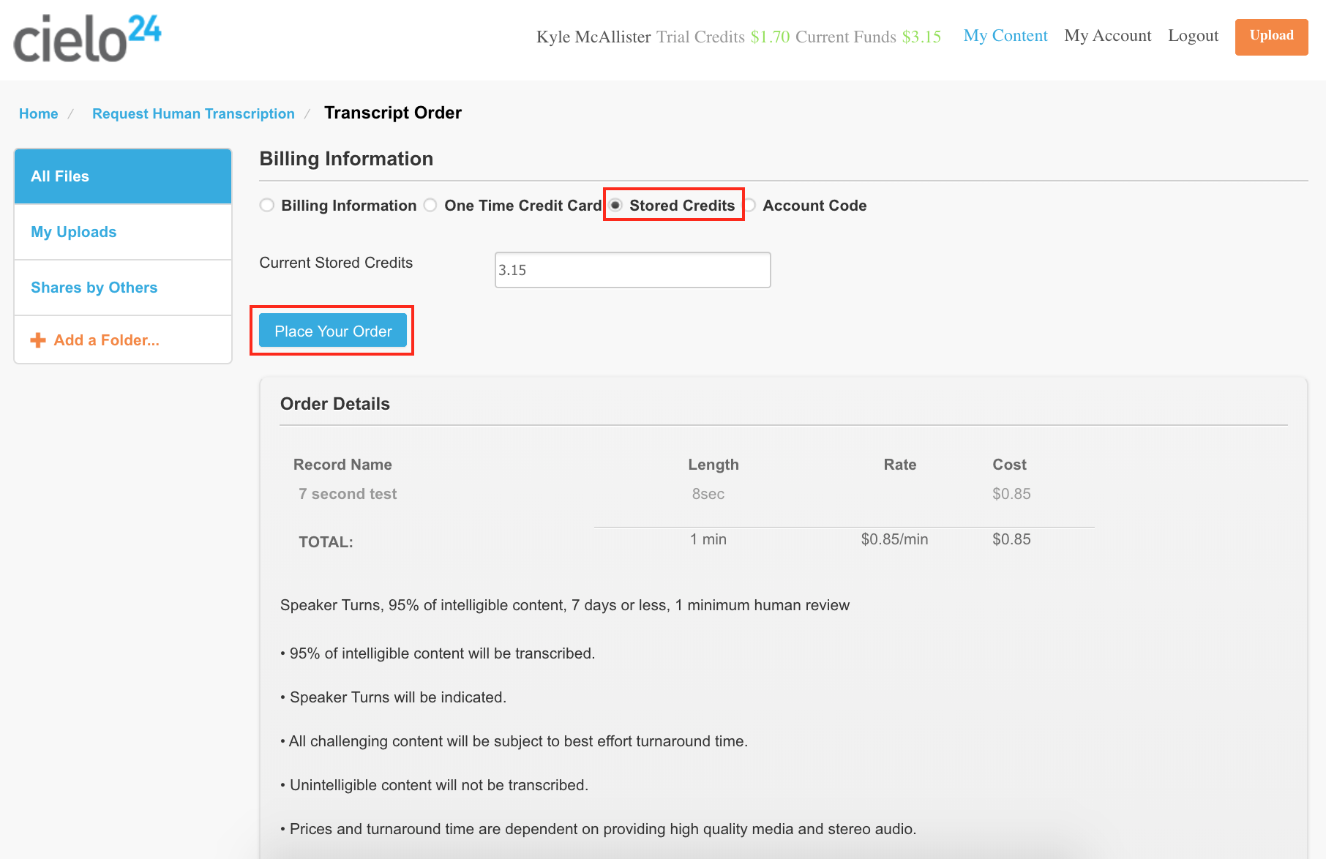Viewport: 1326px width, 859px height.
Task: Click the cielo24 logo
Action: (x=87, y=39)
